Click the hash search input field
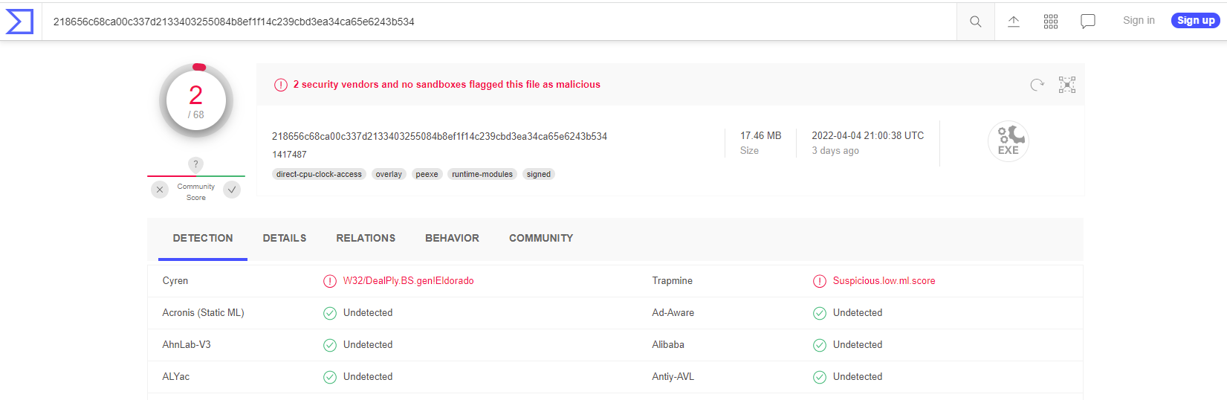Viewport: 1227px width, 400px height. 499,22
